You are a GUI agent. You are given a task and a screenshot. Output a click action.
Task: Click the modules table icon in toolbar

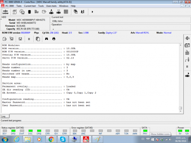[36, 12]
